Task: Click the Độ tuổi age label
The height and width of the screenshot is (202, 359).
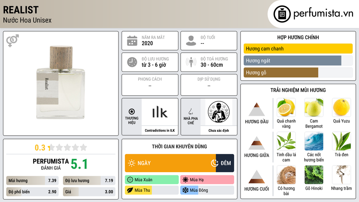Action: pos(208,37)
